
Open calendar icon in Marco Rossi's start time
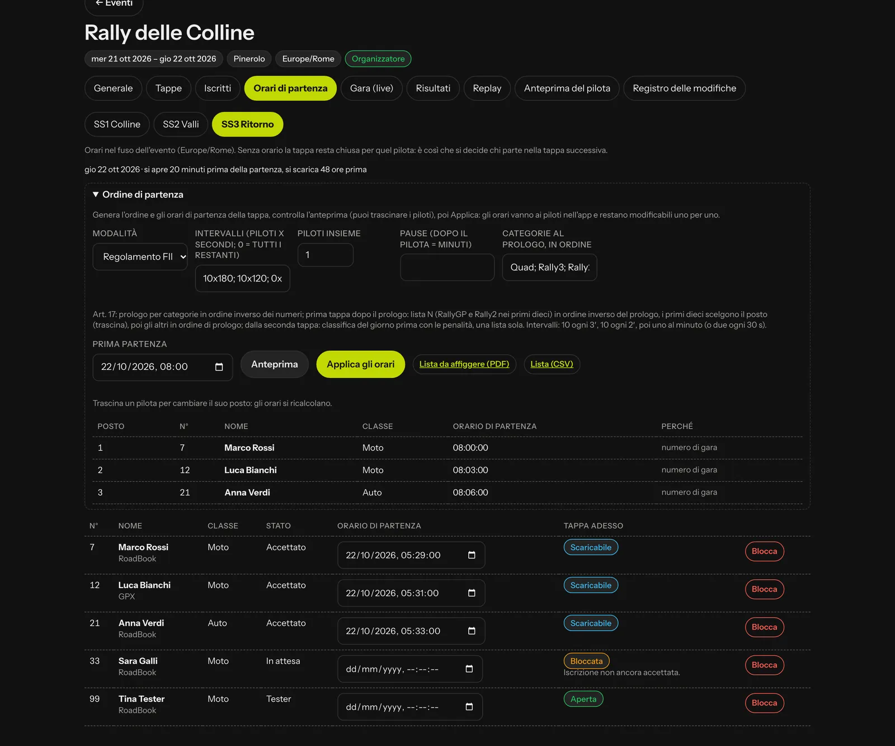tap(472, 555)
